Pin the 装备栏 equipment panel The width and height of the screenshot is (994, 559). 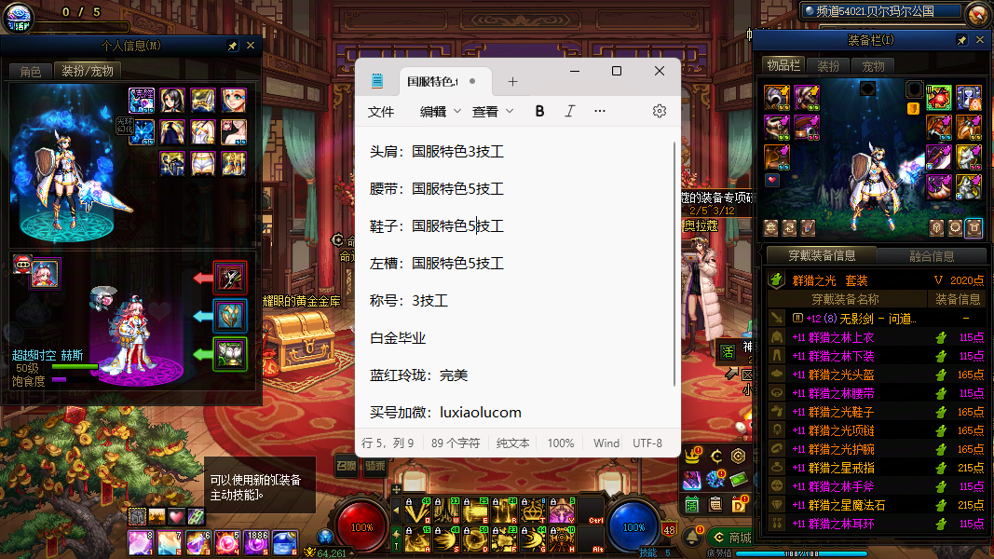coord(961,40)
